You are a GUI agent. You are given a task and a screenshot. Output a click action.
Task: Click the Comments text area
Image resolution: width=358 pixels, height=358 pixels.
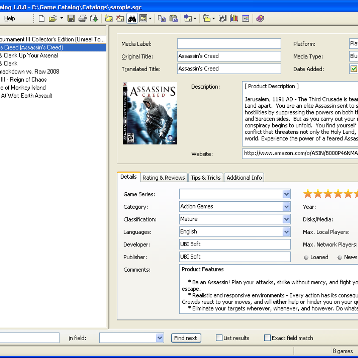268,289
